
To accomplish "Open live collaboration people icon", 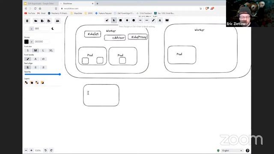I will tap(57, 21).
